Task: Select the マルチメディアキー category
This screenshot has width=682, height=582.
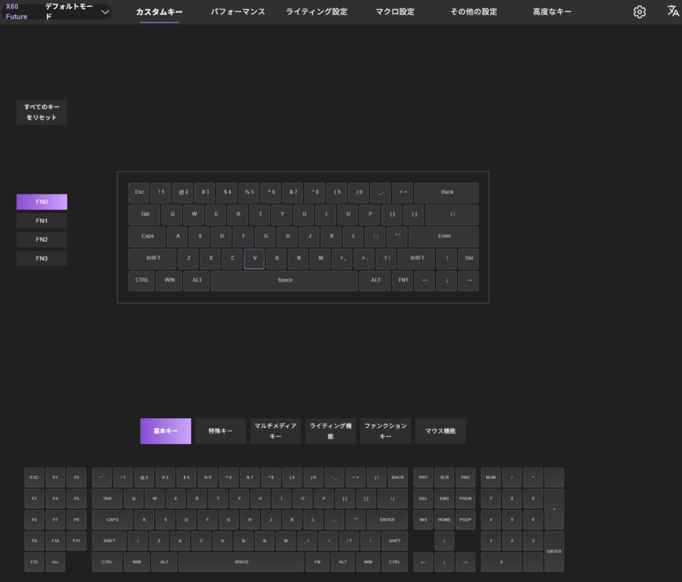Action: 275,431
